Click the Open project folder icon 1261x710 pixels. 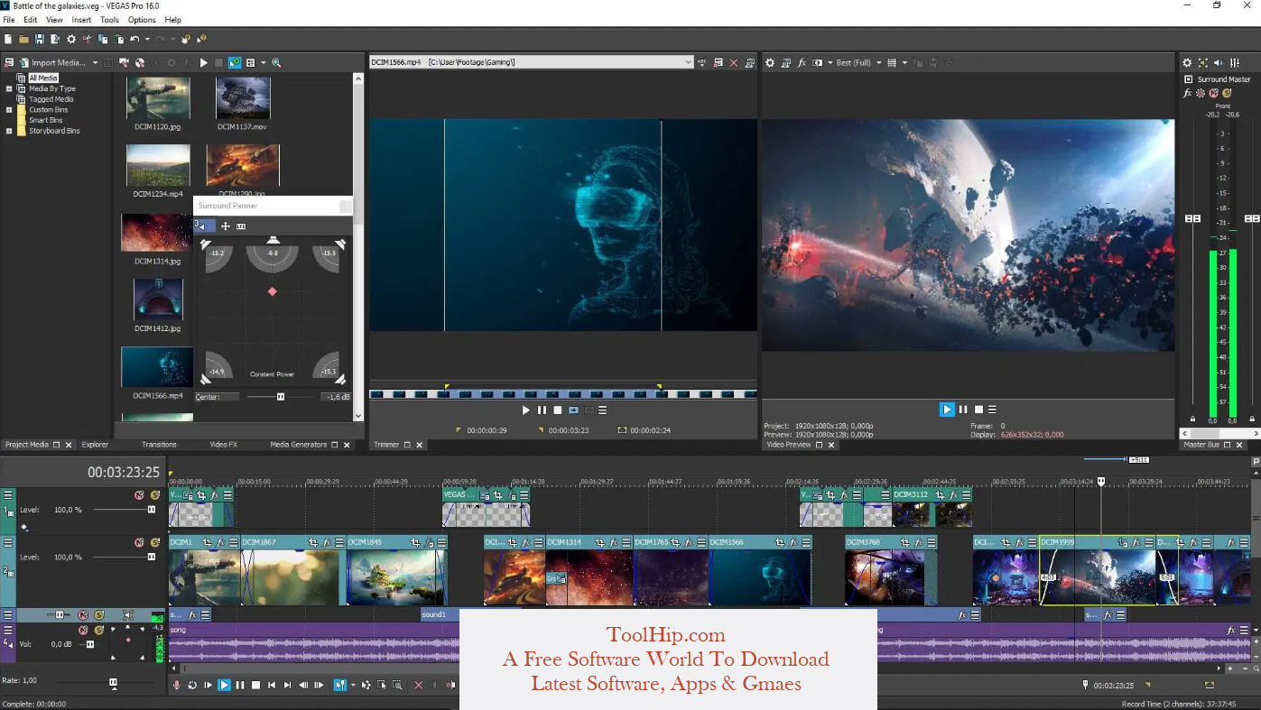click(x=23, y=39)
